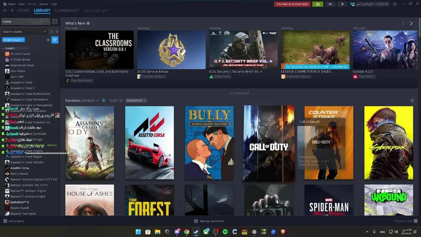Open Cyberpunk 2077 cover art

click(x=388, y=143)
